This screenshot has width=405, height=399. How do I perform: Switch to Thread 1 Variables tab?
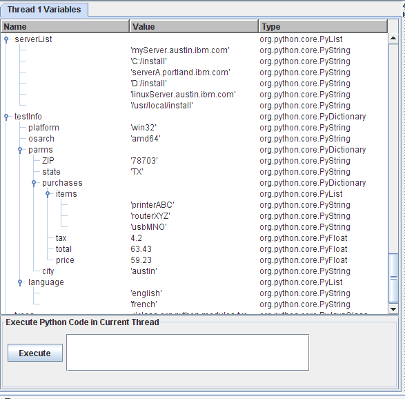[44, 10]
